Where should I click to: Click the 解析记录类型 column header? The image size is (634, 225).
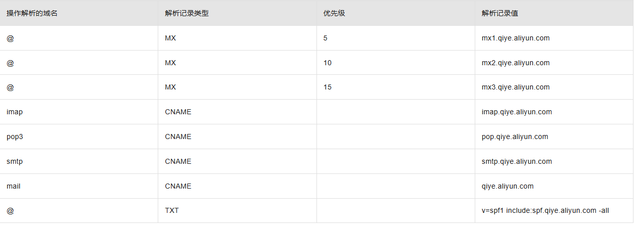pyautogui.click(x=187, y=13)
